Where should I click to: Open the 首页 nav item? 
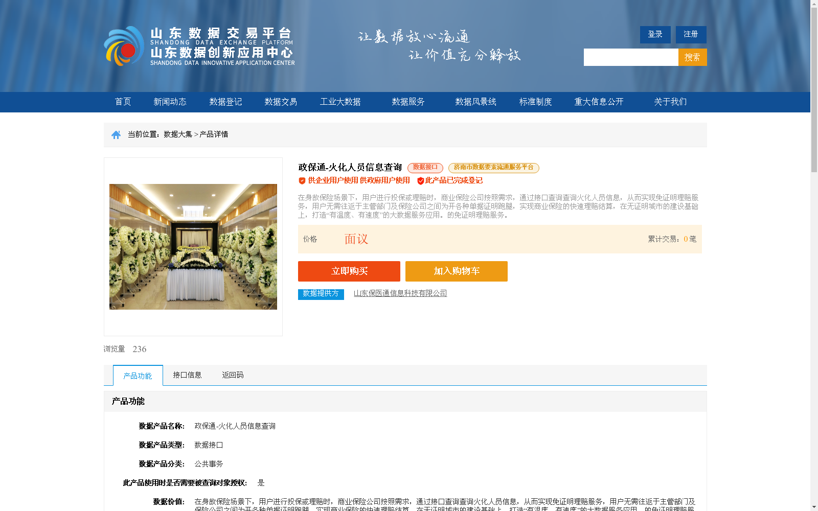[x=123, y=102]
